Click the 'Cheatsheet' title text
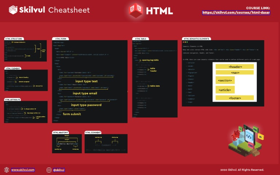Viewport: 280px width, 175px height. pos(69,10)
